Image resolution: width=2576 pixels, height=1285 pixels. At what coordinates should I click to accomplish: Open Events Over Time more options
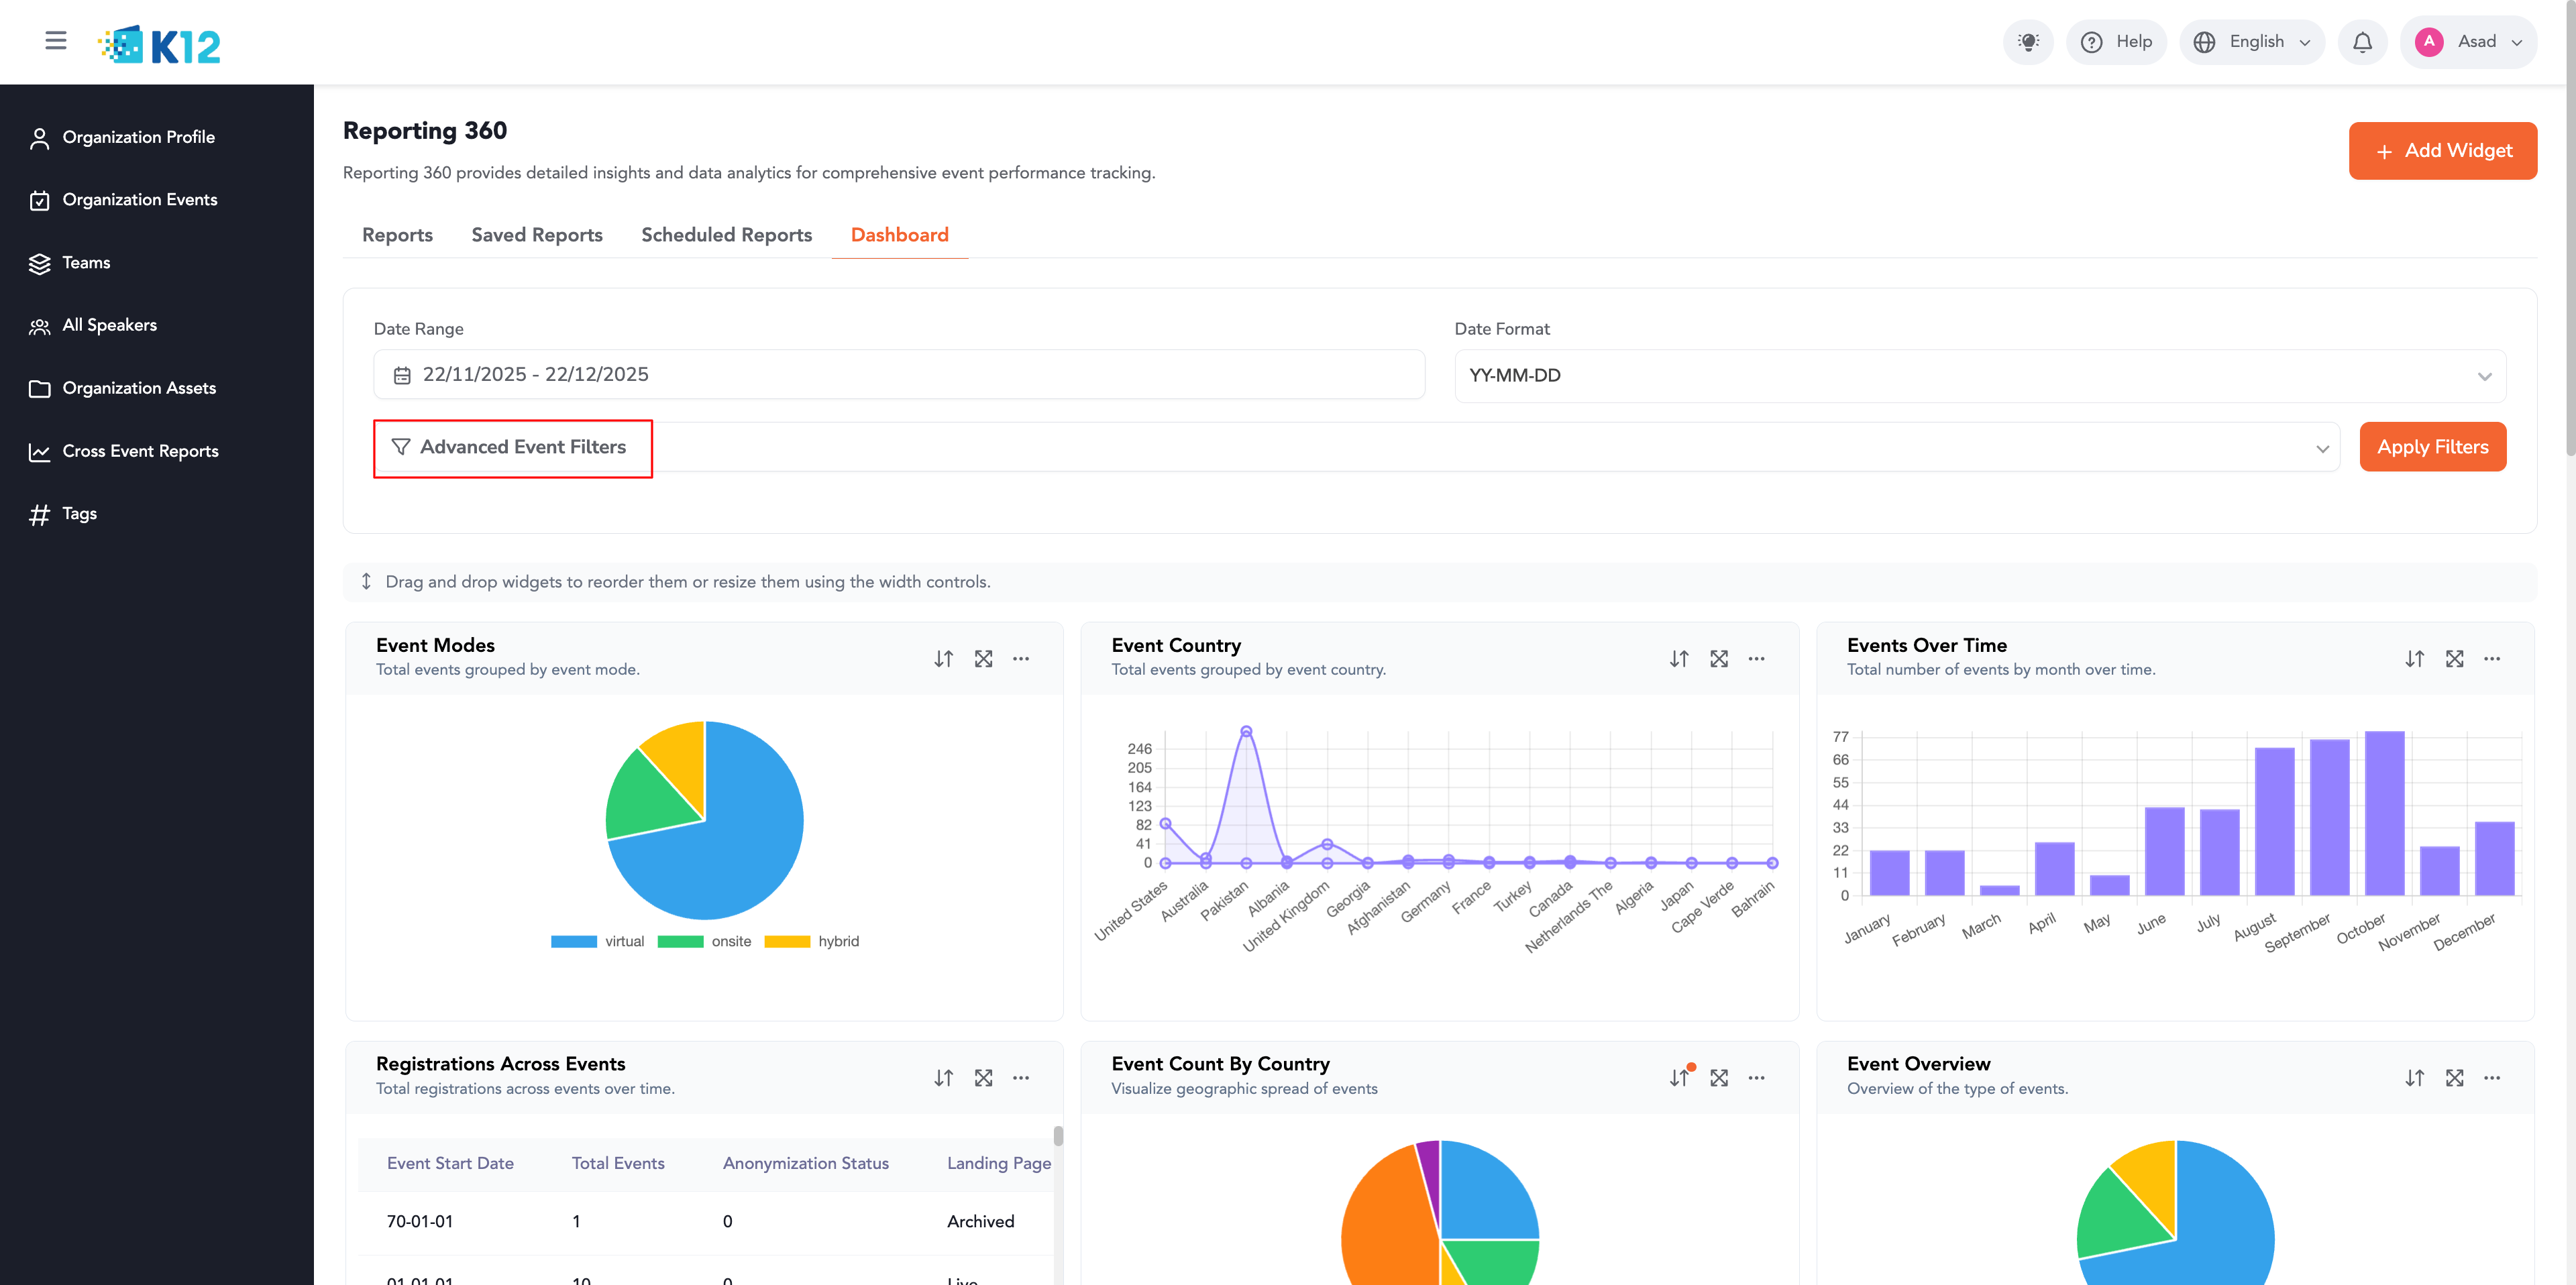tap(2491, 659)
